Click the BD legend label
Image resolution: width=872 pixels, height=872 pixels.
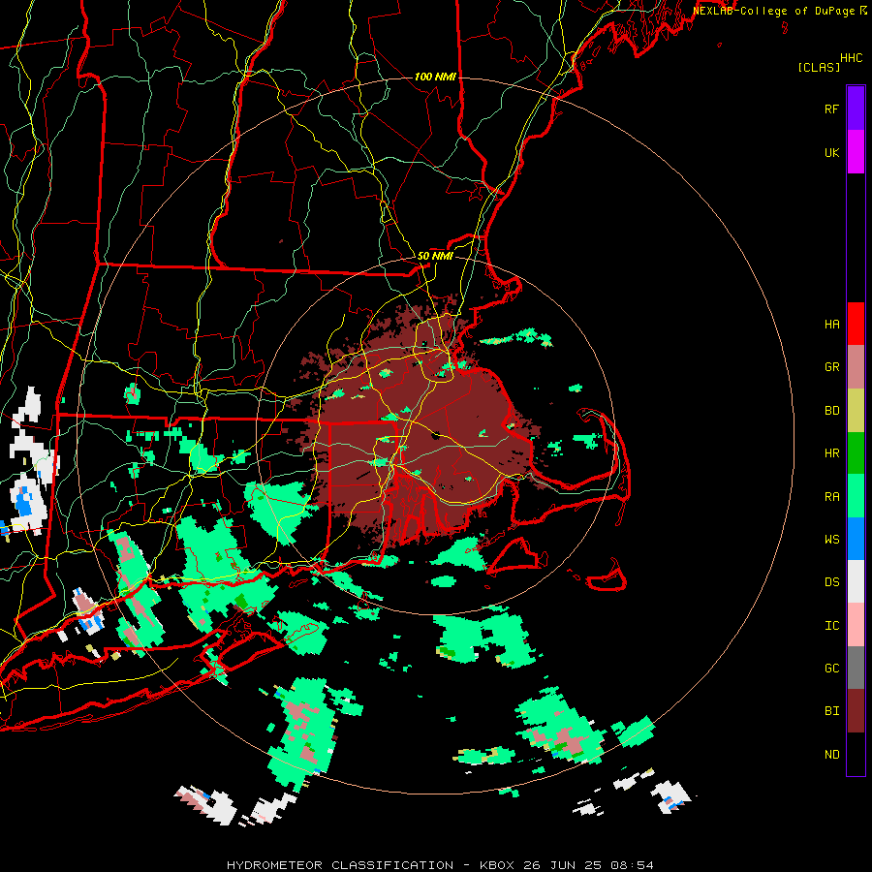coord(831,410)
